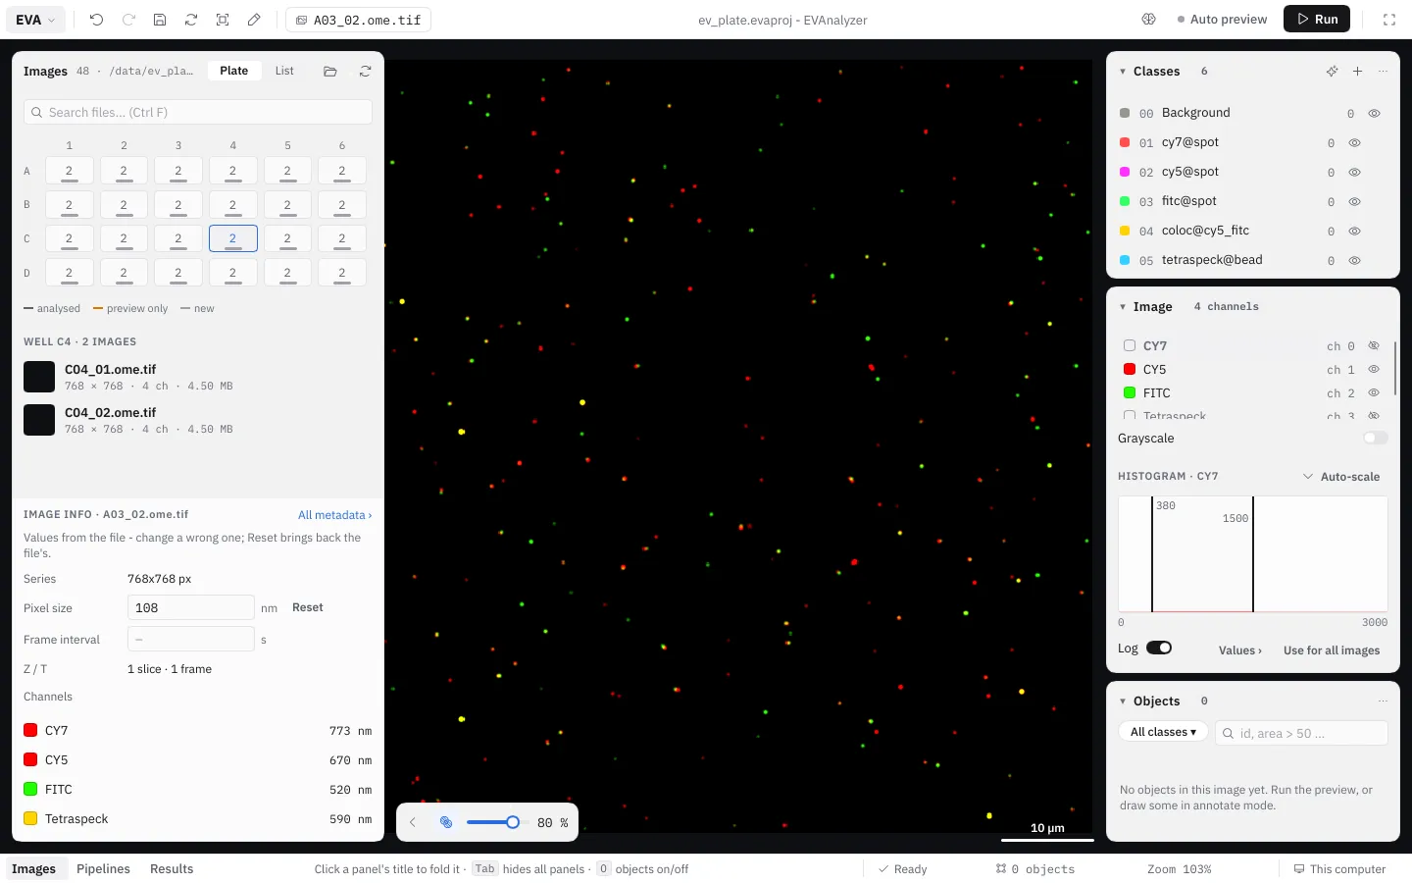Click the fit-to-view icon in toolbar
This screenshot has width=1412, height=883.
[223, 20]
